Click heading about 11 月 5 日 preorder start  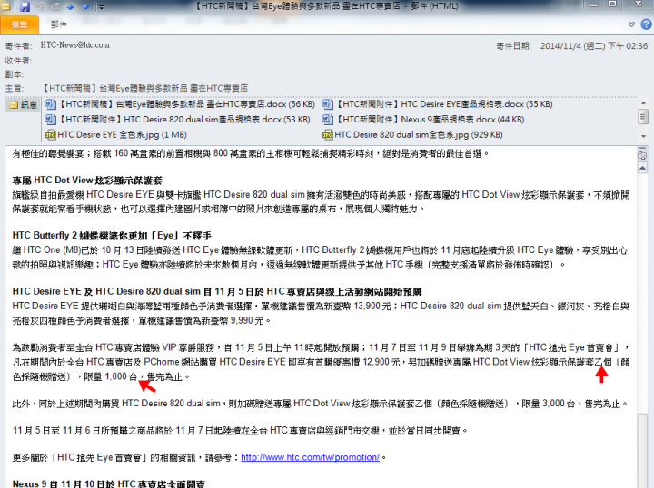click(x=217, y=291)
